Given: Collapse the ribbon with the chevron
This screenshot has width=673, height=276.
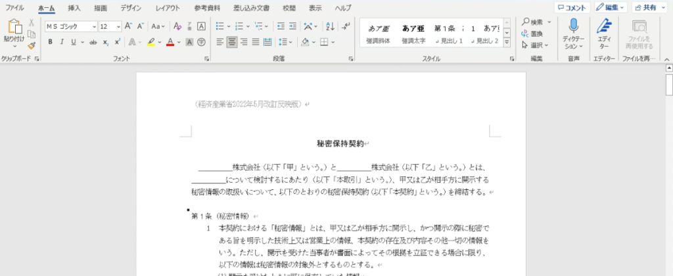Looking at the screenshot, I should (x=666, y=58).
